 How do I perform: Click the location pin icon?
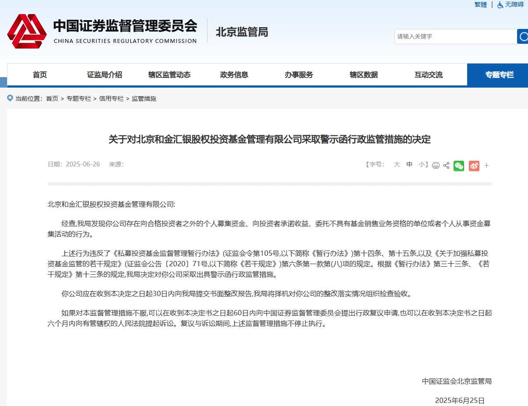point(10,98)
